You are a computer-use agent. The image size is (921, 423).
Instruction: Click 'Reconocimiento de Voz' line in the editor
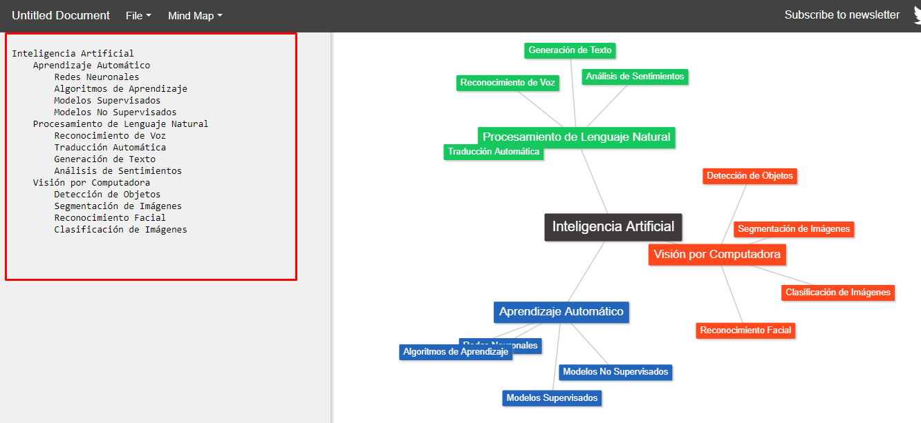coord(110,135)
